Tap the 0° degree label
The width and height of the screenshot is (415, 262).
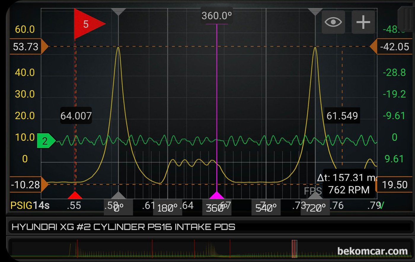[x=118, y=208]
